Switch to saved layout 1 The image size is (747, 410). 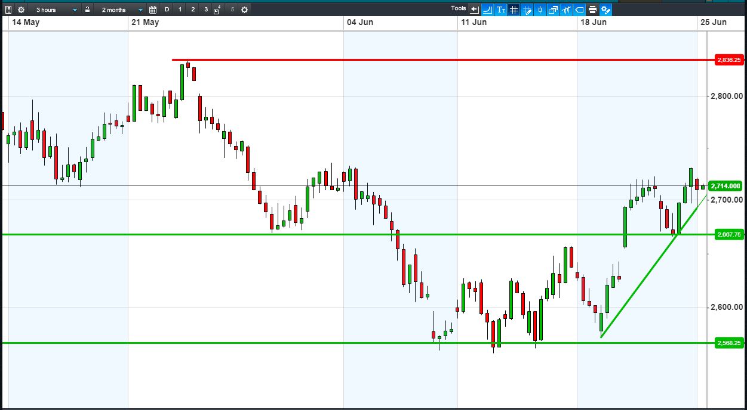180,10
